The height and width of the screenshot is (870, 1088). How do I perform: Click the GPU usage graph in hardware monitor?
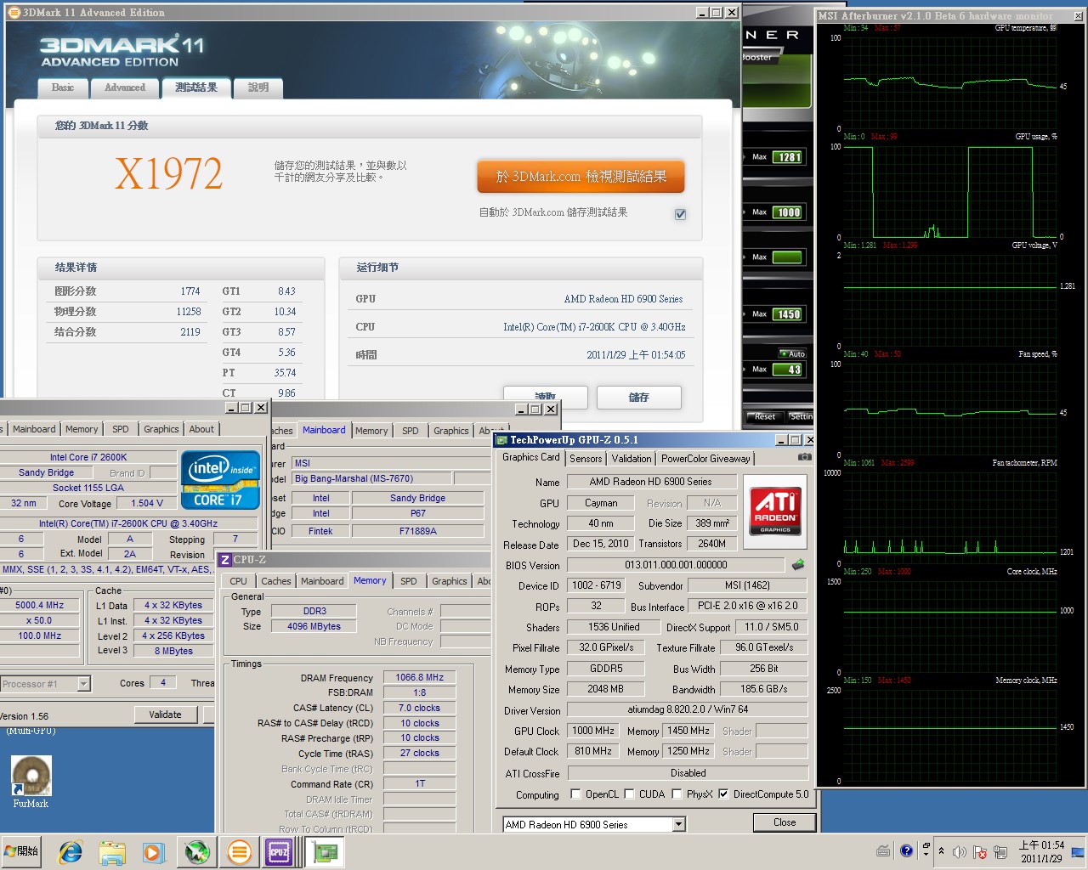tap(950, 192)
